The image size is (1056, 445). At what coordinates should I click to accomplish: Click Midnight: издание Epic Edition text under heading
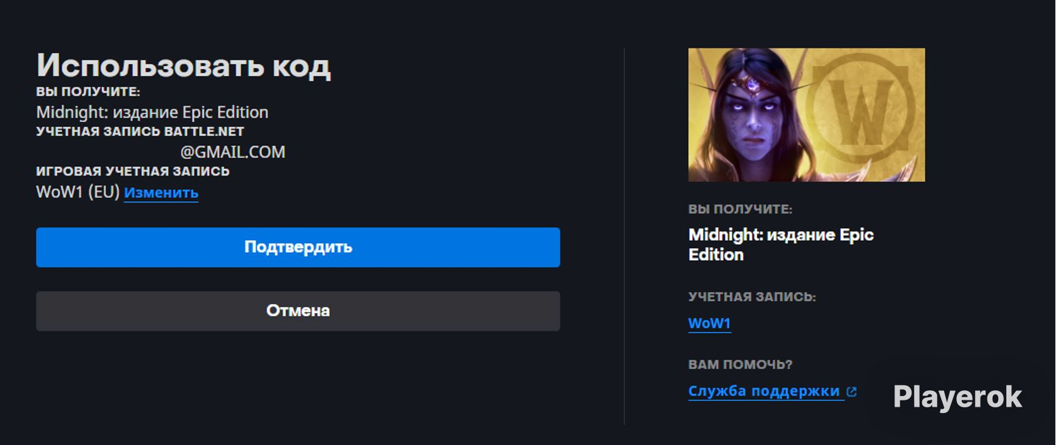(x=152, y=112)
